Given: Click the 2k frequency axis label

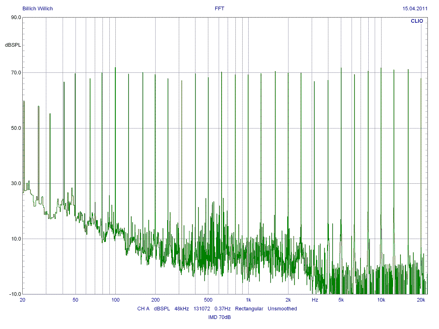Looking at the screenshot, I should [x=288, y=300].
